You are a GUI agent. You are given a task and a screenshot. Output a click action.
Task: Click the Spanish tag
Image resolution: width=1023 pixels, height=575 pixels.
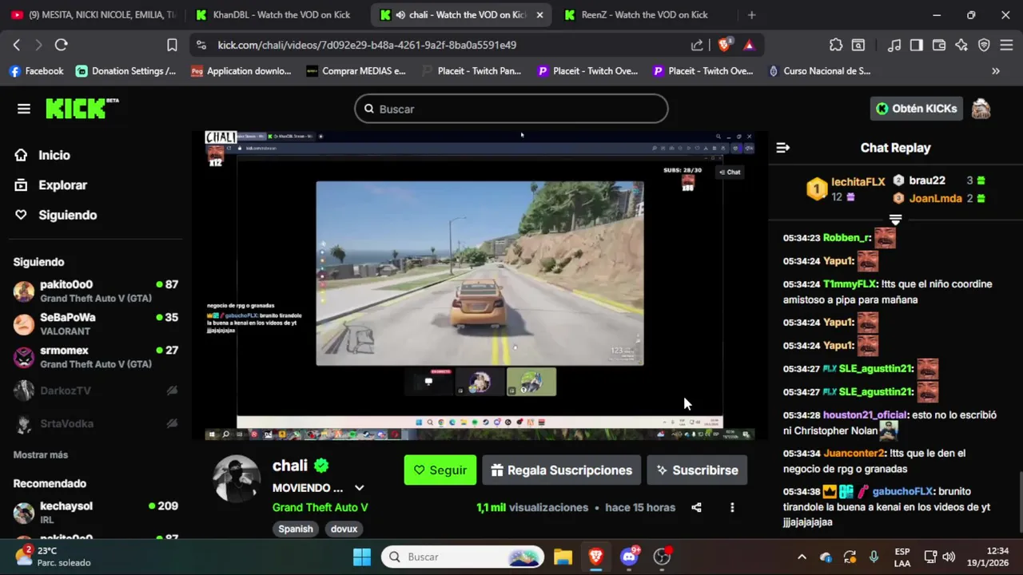pos(296,529)
